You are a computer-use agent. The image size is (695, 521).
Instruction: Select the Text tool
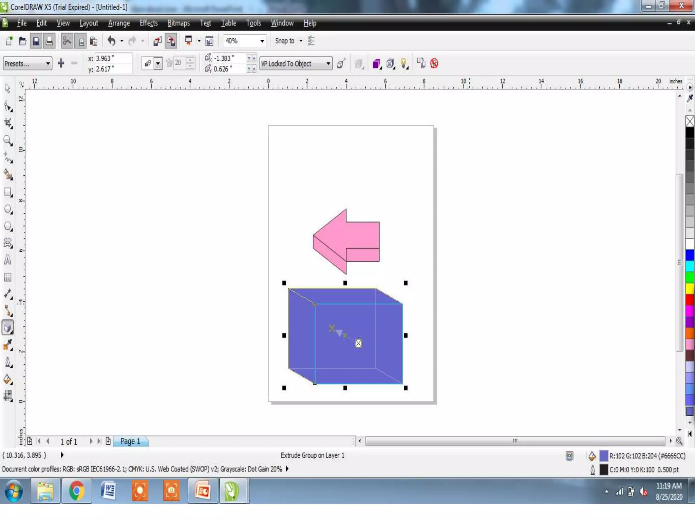[8, 260]
